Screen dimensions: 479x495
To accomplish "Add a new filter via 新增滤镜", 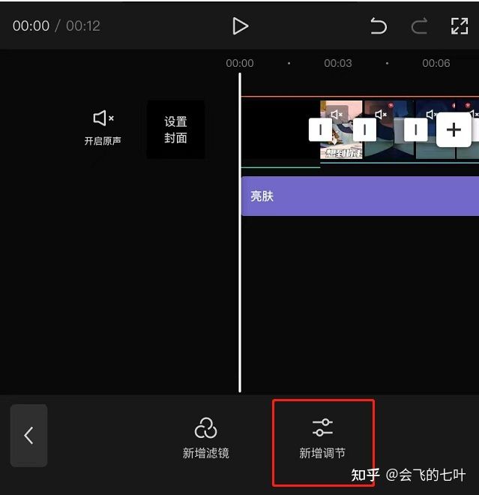I will point(205,438).
